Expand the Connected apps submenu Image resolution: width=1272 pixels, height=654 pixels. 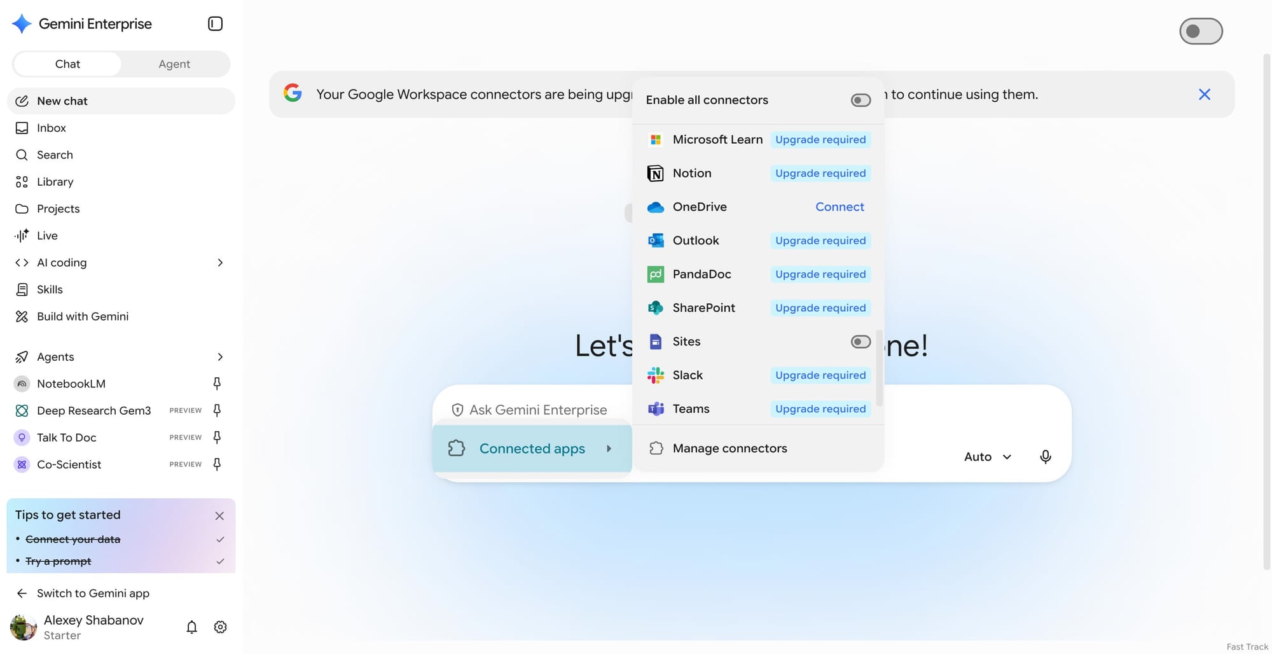[x=532, y=449]
